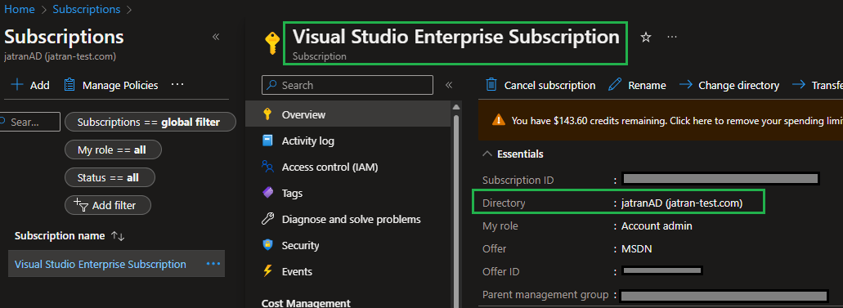Click the Change directory arrow icon
Screen dimensions: 843x308
click(x=685, y=85)
